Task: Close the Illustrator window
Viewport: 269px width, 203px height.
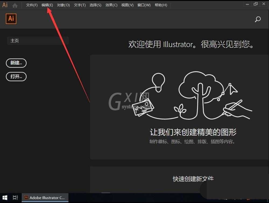Action: click(x=264, y=4)
